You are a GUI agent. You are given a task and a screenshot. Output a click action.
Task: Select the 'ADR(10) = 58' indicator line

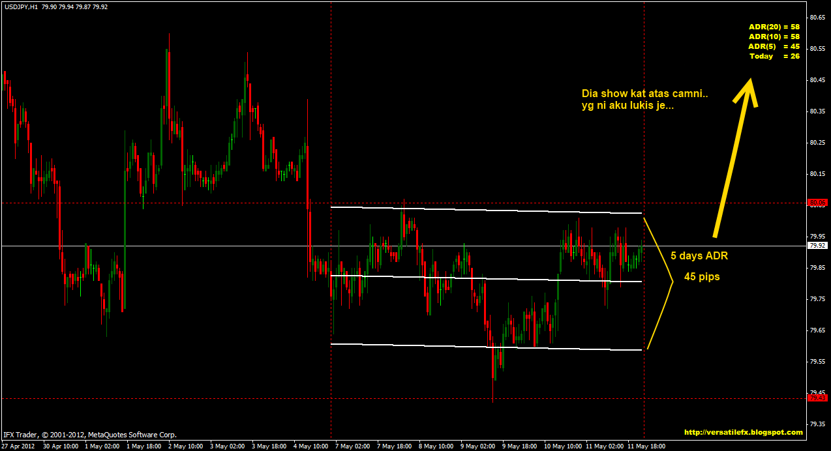click(x=774, y=36)
